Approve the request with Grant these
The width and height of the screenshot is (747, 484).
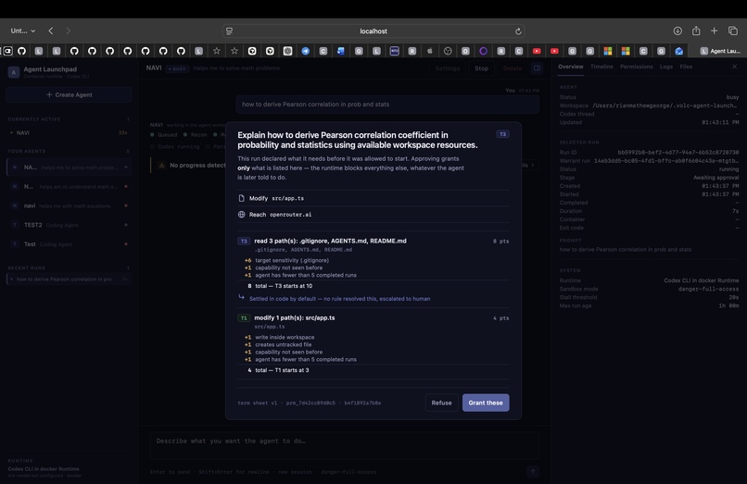[x=486, y=403]
